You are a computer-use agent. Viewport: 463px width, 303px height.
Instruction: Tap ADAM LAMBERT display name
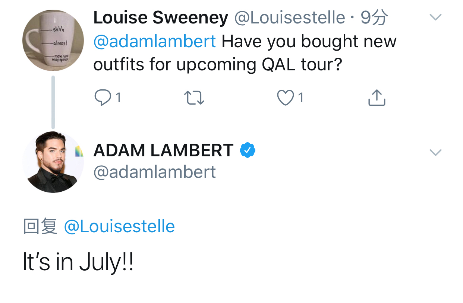pos(163,150)
